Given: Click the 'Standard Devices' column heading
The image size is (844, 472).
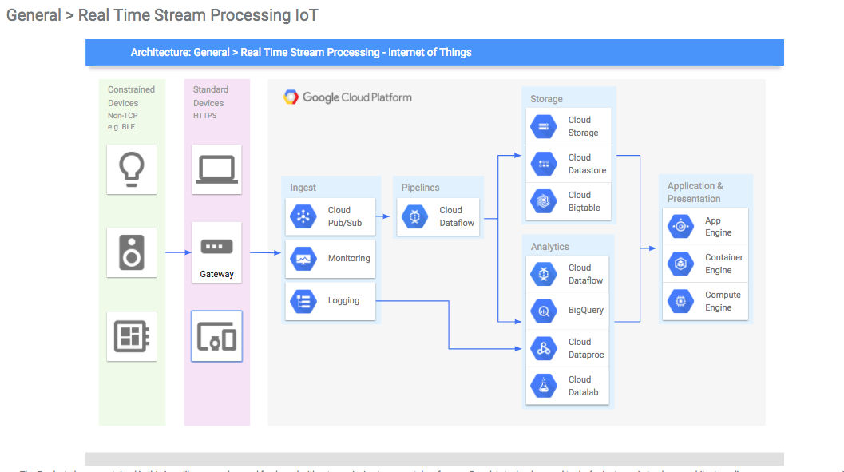Looking at the screenshot, I should [x=211, y=97].
